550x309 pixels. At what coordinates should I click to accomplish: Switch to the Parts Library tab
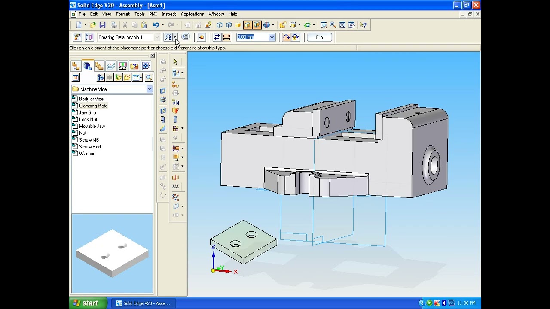88,66
